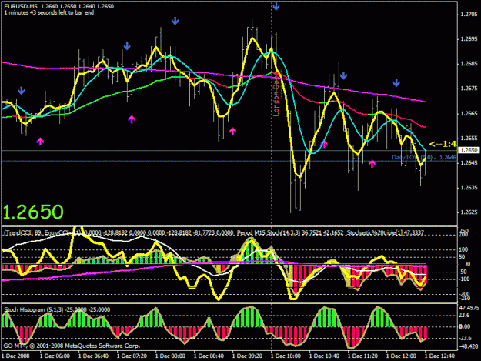Click the 1.2665 price axis label
This screenshot has width=481, height=361.
pyautogui.click(x=469, y=113)
